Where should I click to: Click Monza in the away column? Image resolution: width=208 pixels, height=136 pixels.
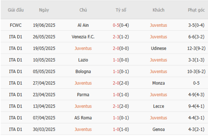158,83
